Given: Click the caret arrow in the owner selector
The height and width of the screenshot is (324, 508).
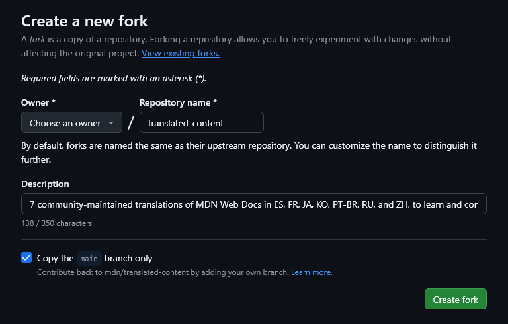Looking at the screenshot, I should pos(111,123).
